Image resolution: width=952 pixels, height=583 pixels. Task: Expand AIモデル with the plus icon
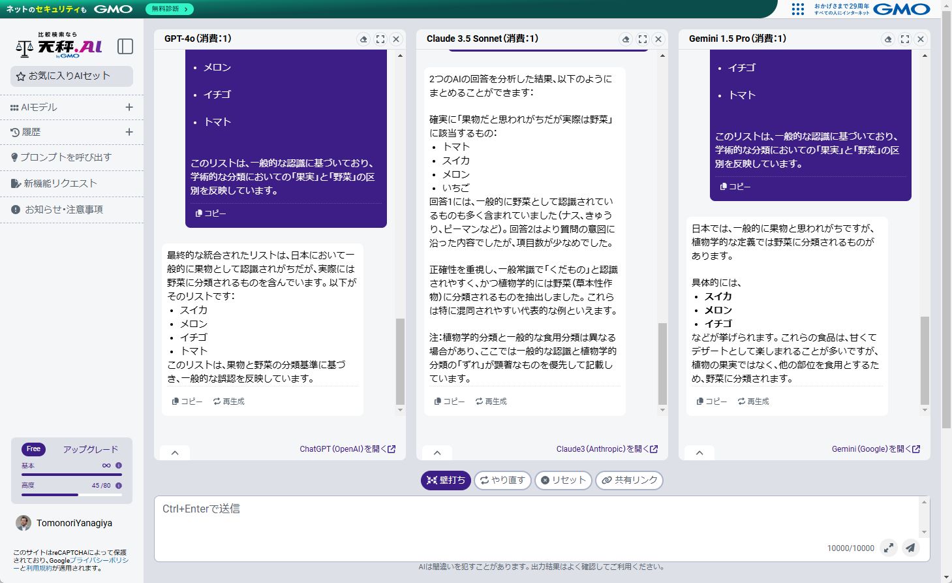click(129, 107)
